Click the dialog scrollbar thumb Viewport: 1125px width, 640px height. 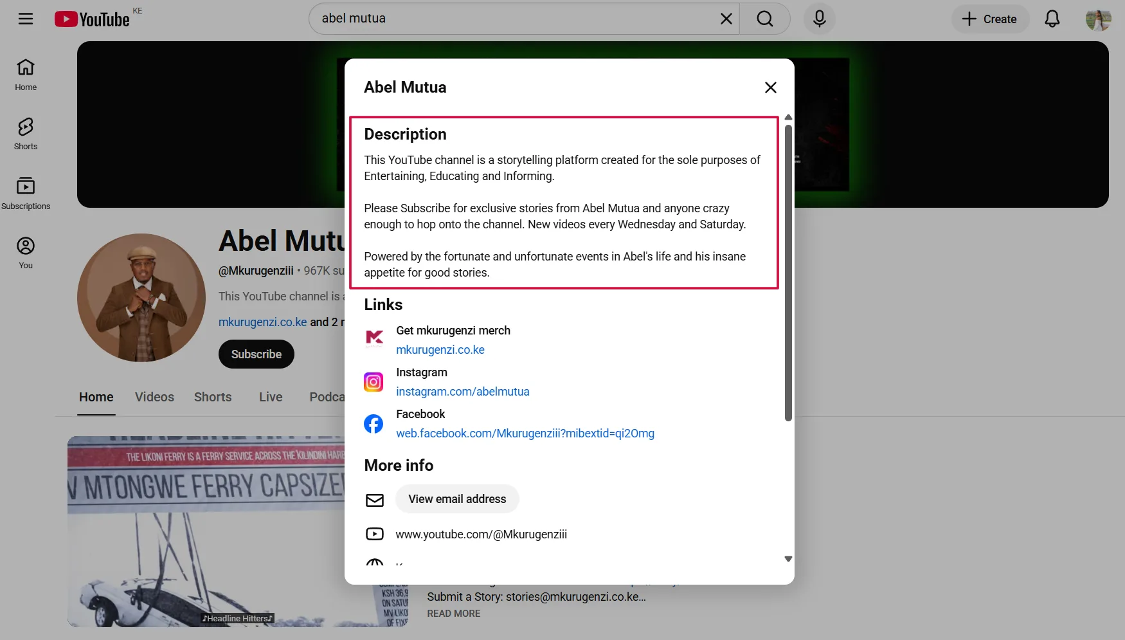click(x=788, y=273)
